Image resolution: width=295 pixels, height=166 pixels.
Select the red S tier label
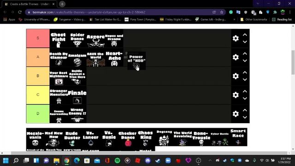38,38
